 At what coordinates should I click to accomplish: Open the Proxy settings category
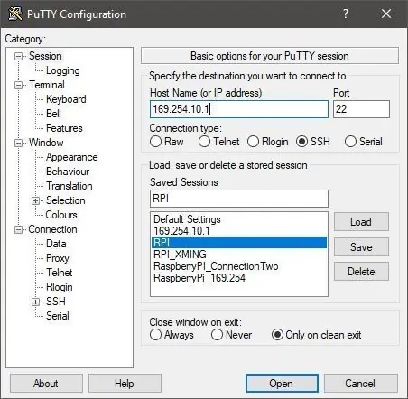click(x=58, y=258)
